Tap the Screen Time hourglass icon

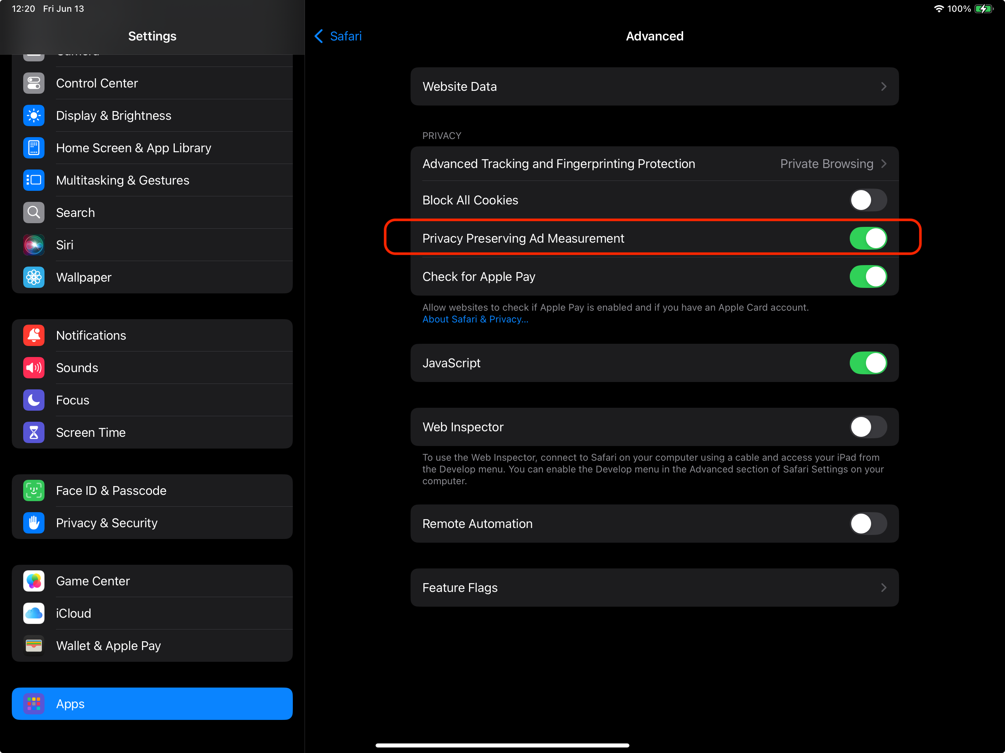point(33,432)
